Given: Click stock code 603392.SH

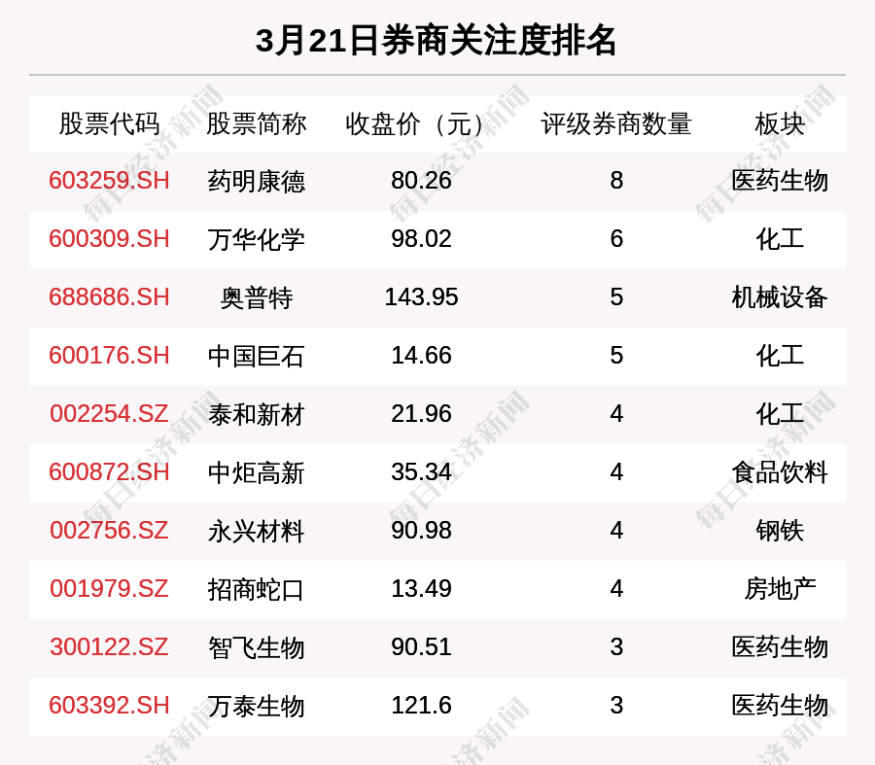Looking at the screenshot, I should 109,706.
